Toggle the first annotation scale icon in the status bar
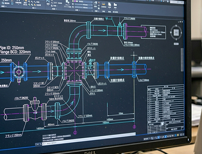The height and width of the screenshot is (154, 202). click(168, 136)
